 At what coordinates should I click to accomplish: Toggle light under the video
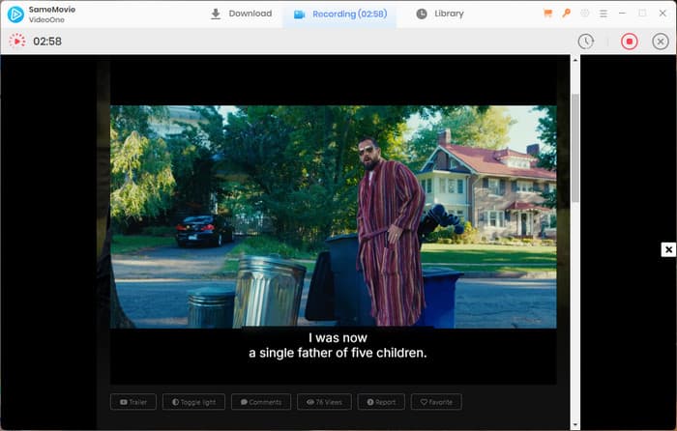tap(193, 402)
